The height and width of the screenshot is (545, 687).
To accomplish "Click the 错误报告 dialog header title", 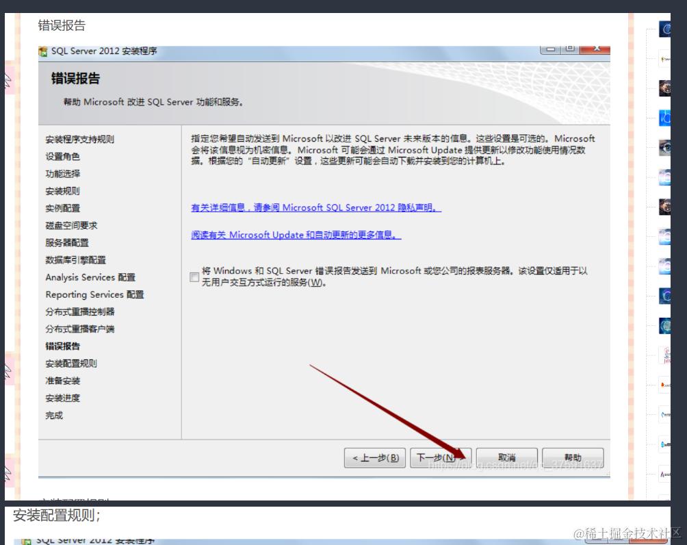I will [75, 79].
